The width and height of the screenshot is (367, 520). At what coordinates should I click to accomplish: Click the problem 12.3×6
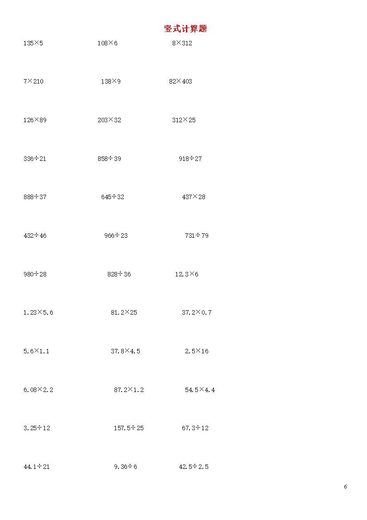(x=187, y=274)
